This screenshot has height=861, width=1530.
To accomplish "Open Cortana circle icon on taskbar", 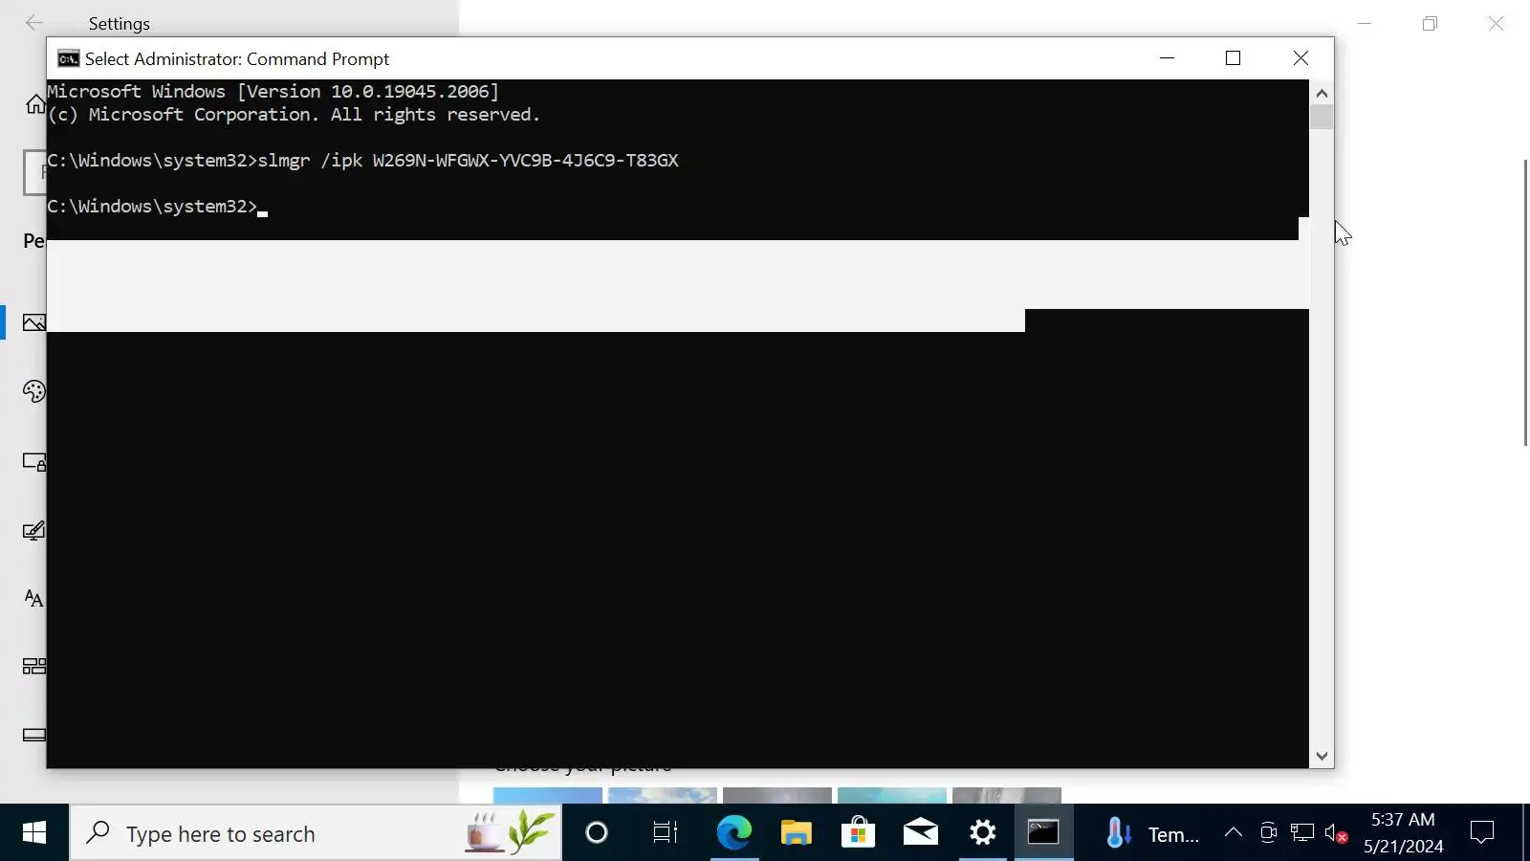I will tap(597, 833).
